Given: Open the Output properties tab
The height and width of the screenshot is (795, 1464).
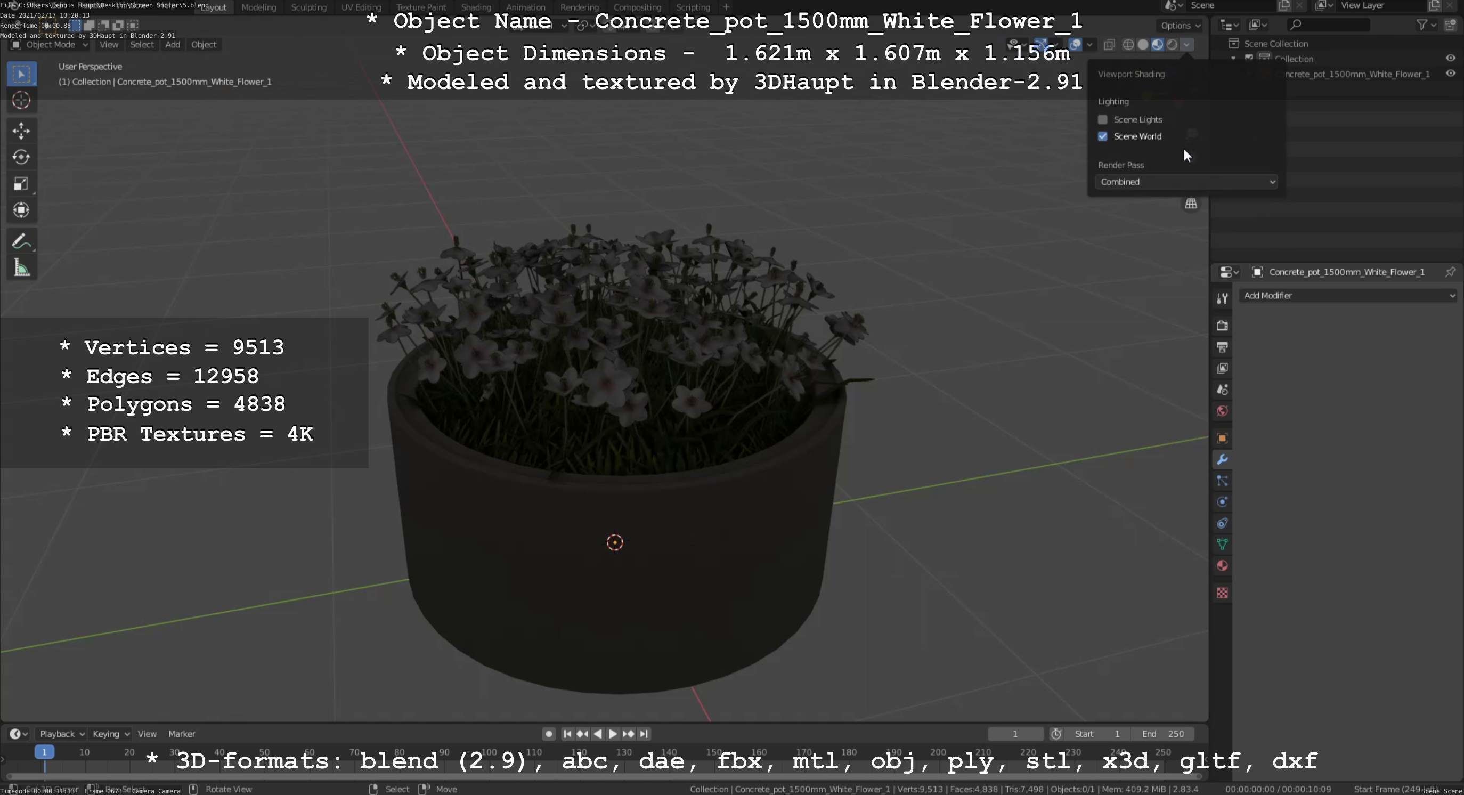Looking at the screenshot, I should [1222, 347].
